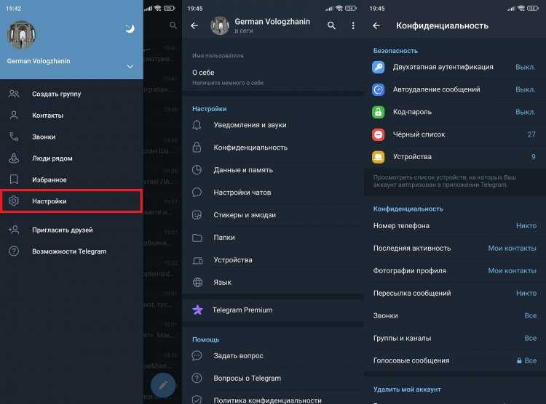Open Вопросы о Telegram

pyautogui.click(x=273, y=379)
